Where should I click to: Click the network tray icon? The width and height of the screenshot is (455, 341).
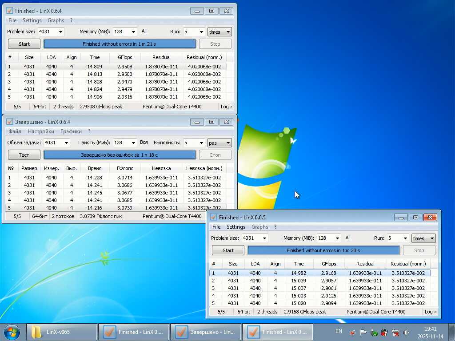395,332
